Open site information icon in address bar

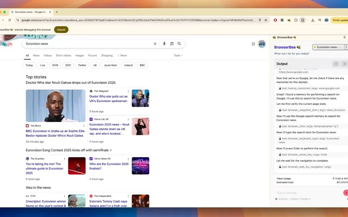[18, 20]
